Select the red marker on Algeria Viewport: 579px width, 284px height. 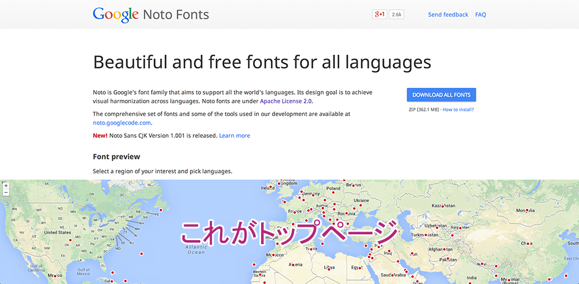click(x=294, y=264)
